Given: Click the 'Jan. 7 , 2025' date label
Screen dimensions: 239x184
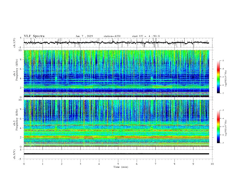Looking at the screenshot, I should (84, 36).
